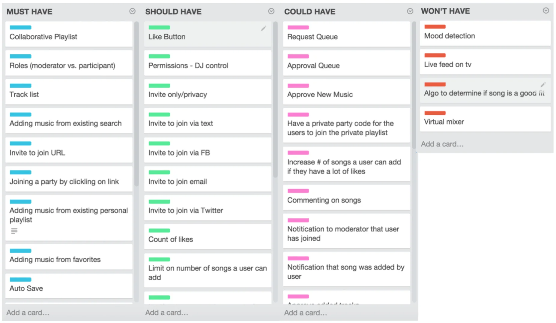Open the COULD HAVE list actions menu
Viewport: 556px width, 323px height.
pos(410,11)
